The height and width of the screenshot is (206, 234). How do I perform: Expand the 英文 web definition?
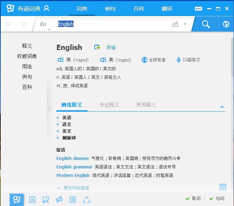point(58,131)
